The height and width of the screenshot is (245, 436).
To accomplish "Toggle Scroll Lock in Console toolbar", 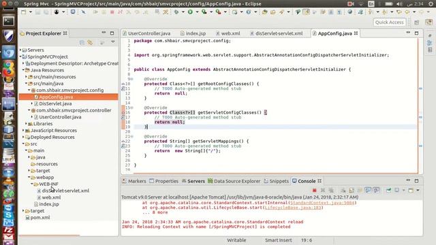I will point(352,191).
